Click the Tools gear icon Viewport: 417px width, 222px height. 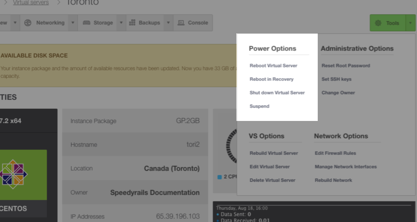tap(378, 23)
